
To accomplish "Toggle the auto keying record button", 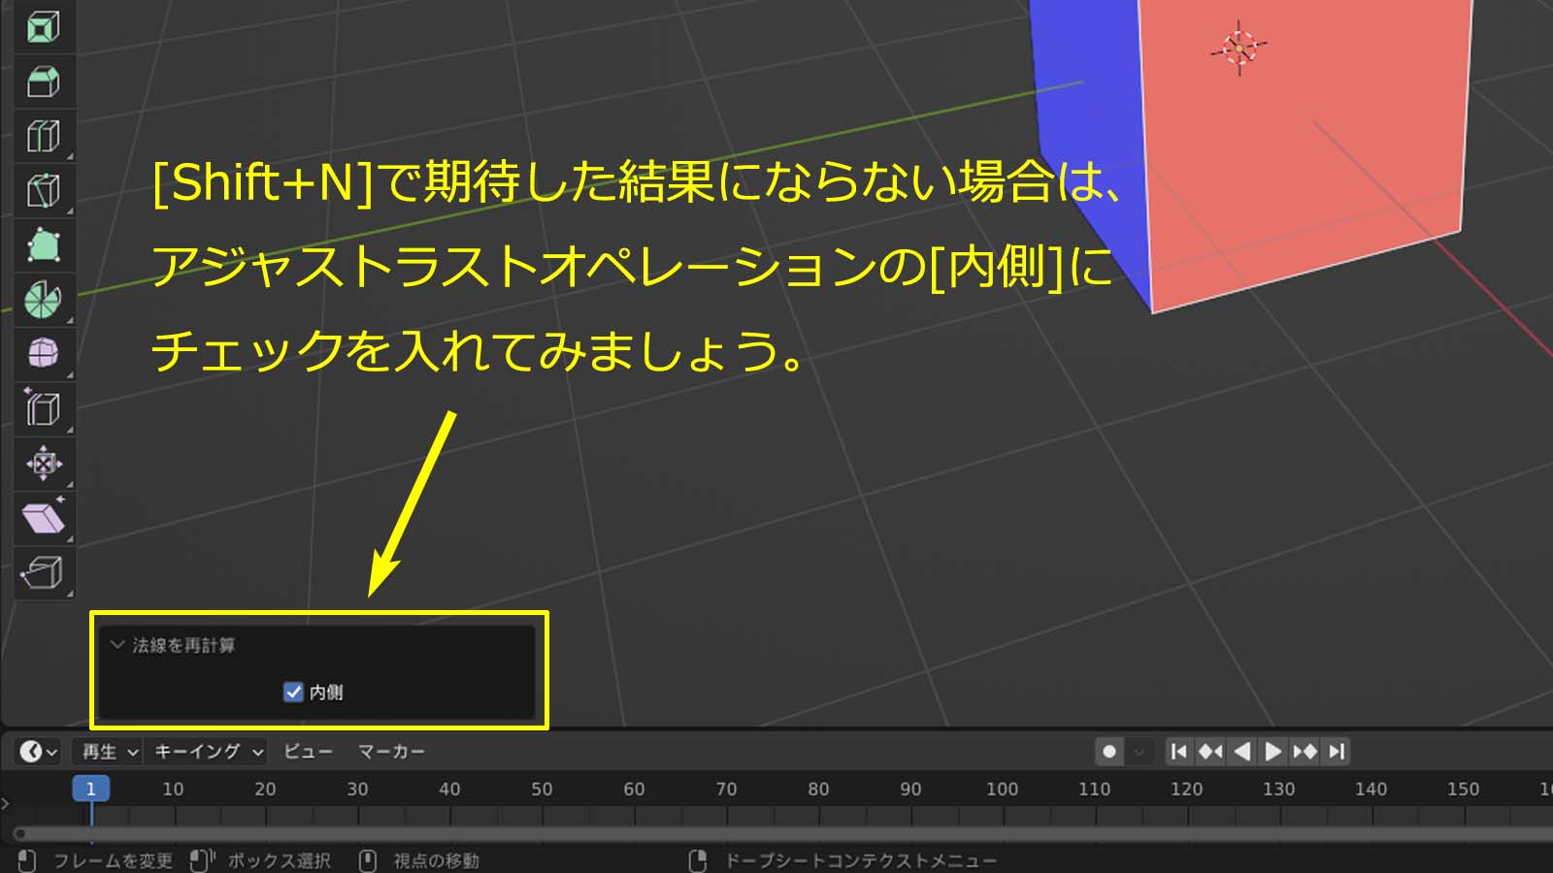I will tap(1109, 751).
